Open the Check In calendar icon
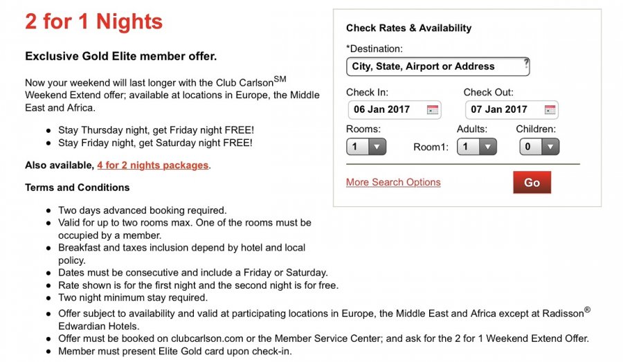The height and width of the screenshot is (362, 623). point(433,109)
